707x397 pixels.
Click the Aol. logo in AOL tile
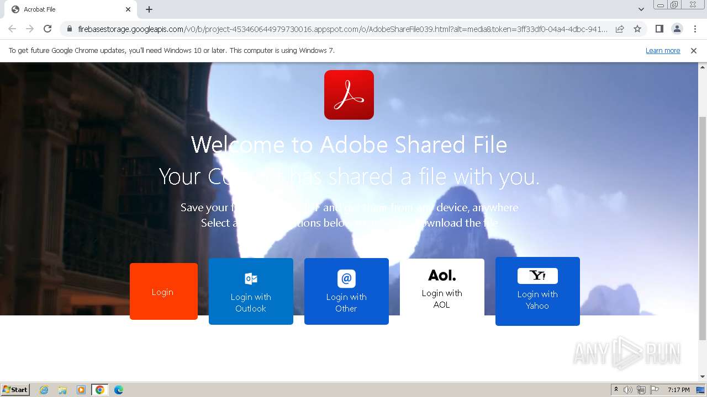(442, 275)
